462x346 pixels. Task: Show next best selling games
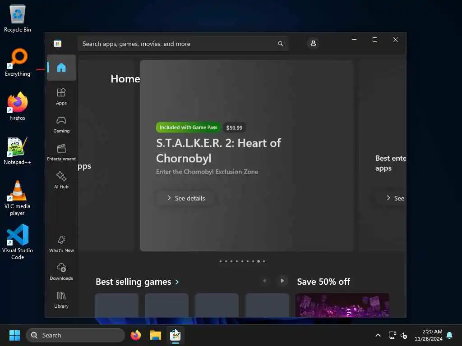click(x=282, y=281)
